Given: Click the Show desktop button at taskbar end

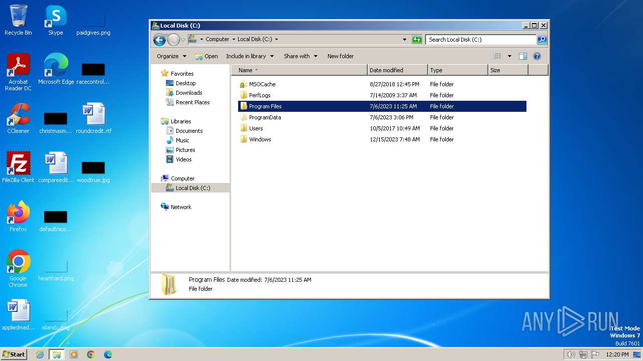Looking at the screenshot, I should (x=637, y=354).
